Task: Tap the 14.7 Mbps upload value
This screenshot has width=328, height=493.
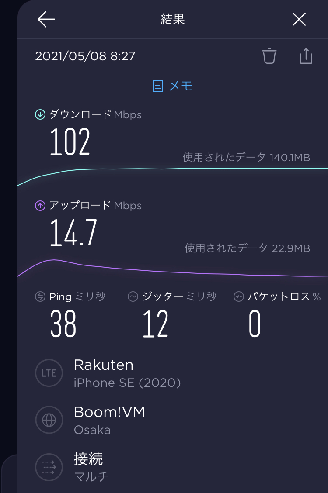Action: [73, 233]
